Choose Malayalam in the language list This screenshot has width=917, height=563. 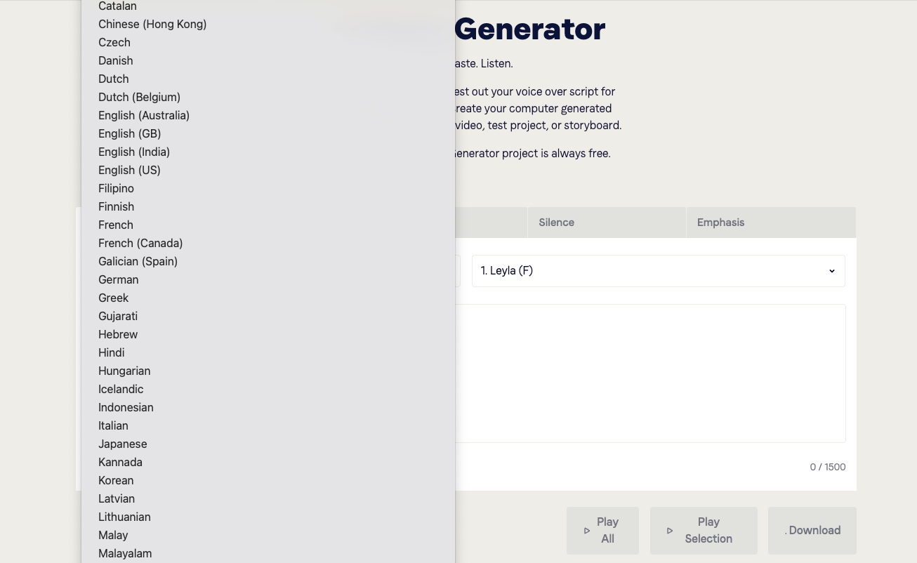coord(125,553)
